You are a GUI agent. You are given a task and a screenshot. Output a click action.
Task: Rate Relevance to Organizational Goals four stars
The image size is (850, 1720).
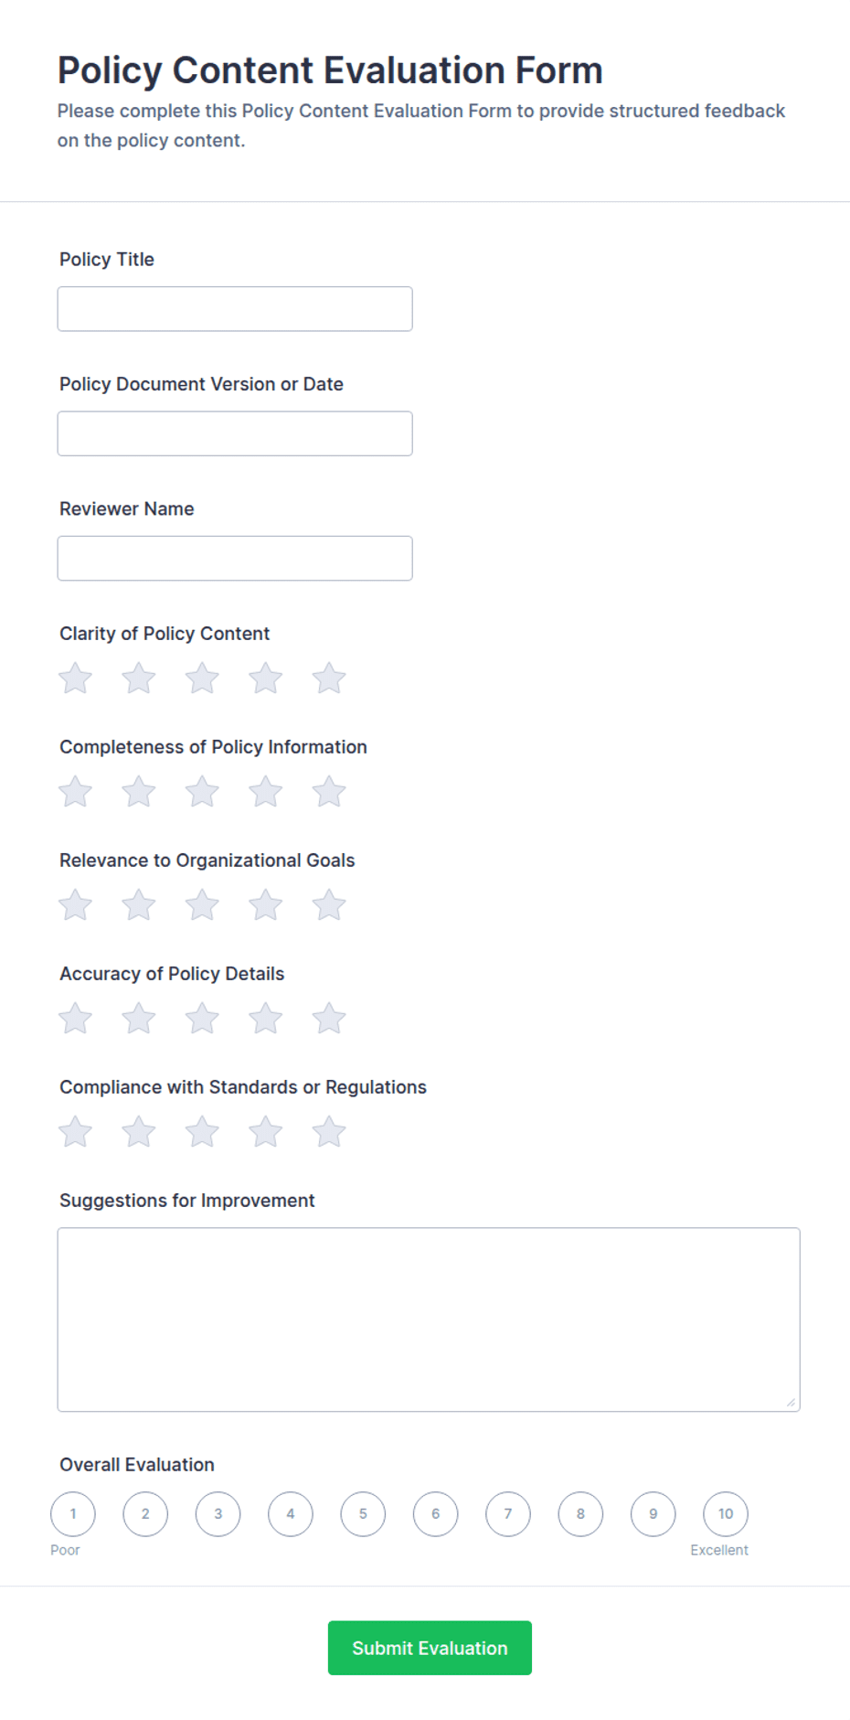click(x=266, y=905)
